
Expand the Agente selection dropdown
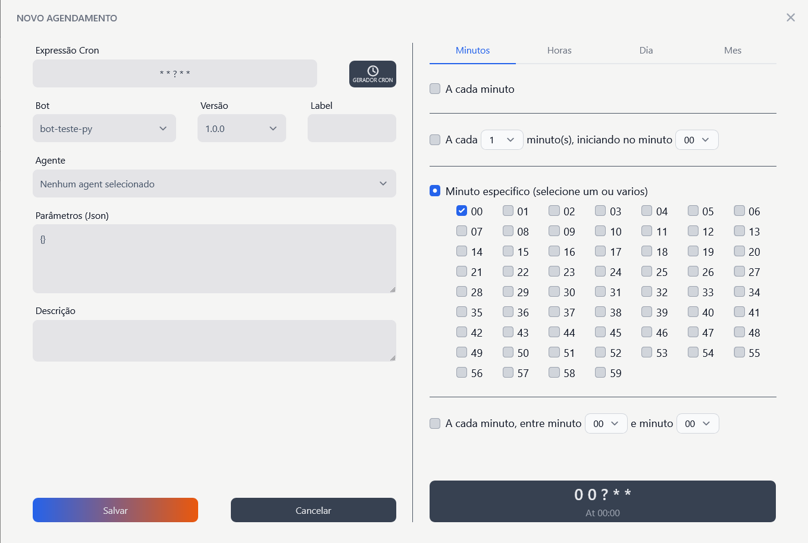pos(214,184)
